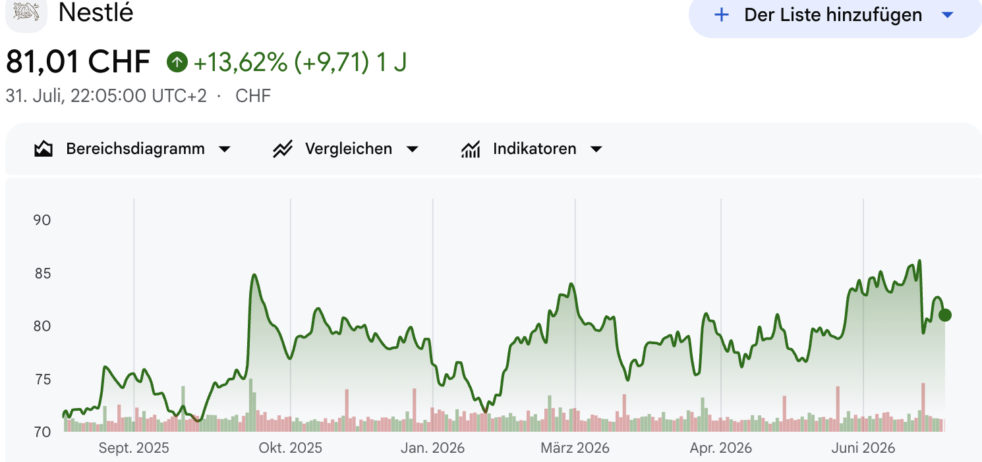The image size is (982, 462).
Task: Click the area chart icon beside Bereichsdiagramm
Action: [x=43, y=149]
